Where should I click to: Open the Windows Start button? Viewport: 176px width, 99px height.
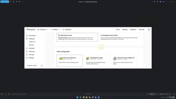(x=78, y=97)
